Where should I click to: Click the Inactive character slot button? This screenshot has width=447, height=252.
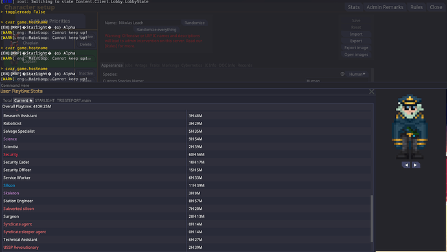[x=86, y=73]
